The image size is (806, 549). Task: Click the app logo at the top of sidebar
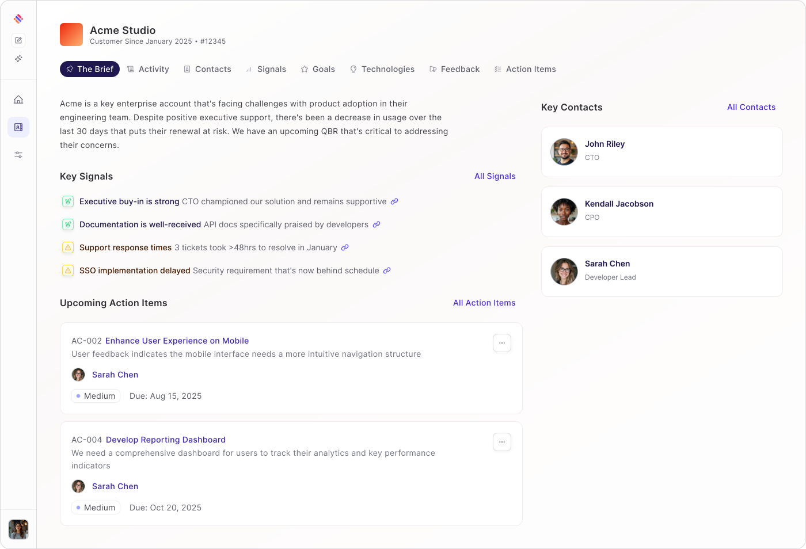[18, 19]
